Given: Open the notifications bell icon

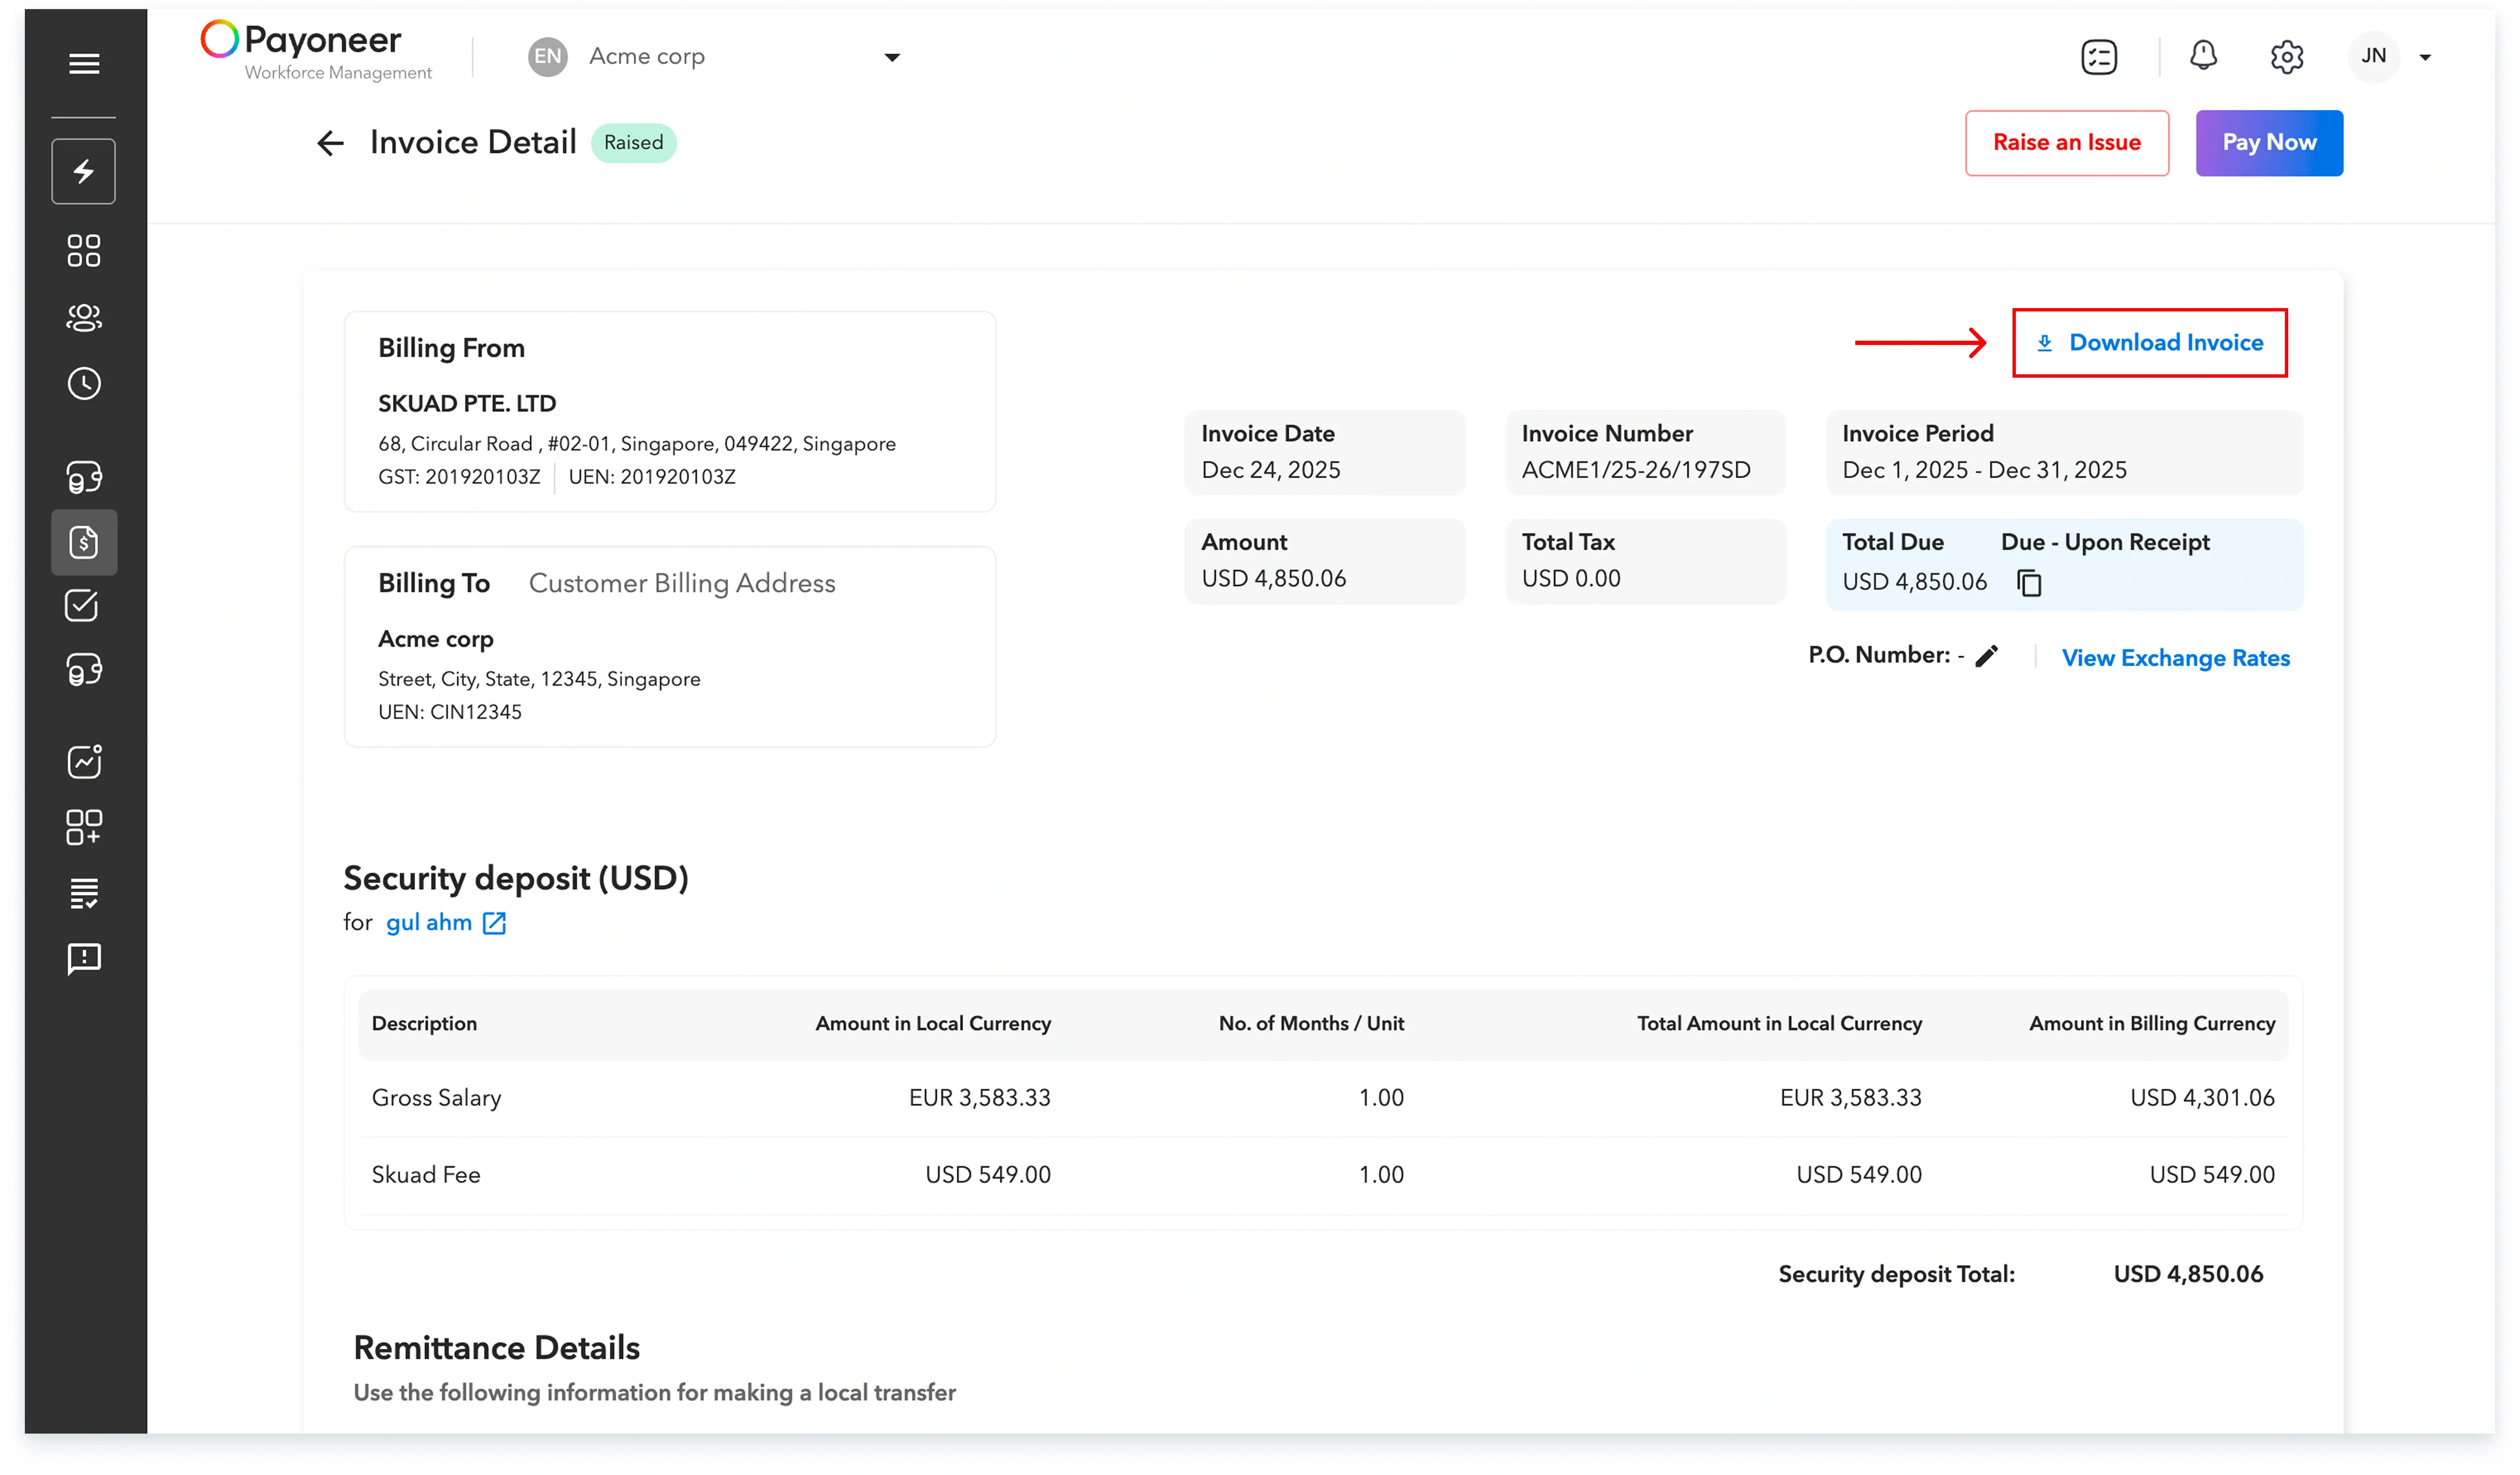Looking at the screenshot, I should click(x=2202, y=56).
